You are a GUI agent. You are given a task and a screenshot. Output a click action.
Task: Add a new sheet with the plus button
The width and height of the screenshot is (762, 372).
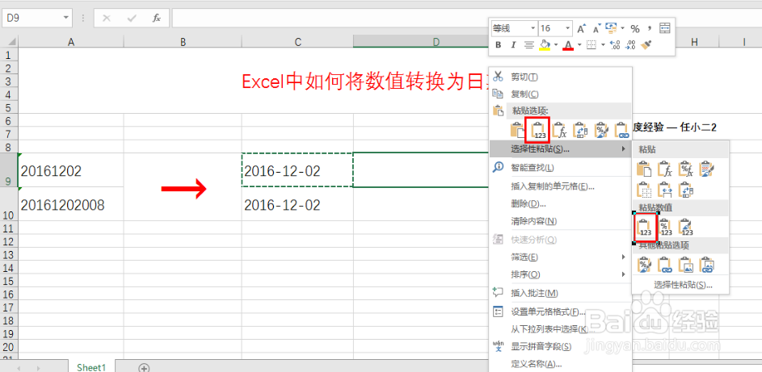(144, 367)
